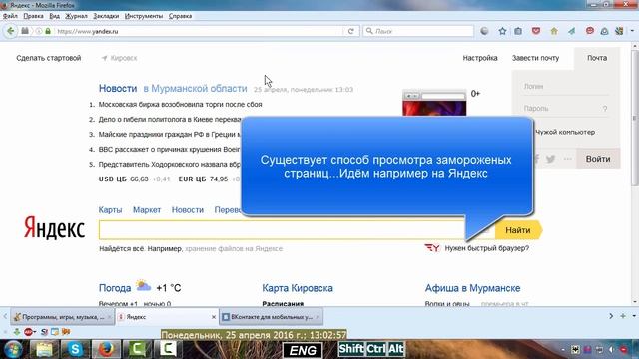Click the paper plane icon in the toolbar
Screen dimensions: 639x359
572,31
